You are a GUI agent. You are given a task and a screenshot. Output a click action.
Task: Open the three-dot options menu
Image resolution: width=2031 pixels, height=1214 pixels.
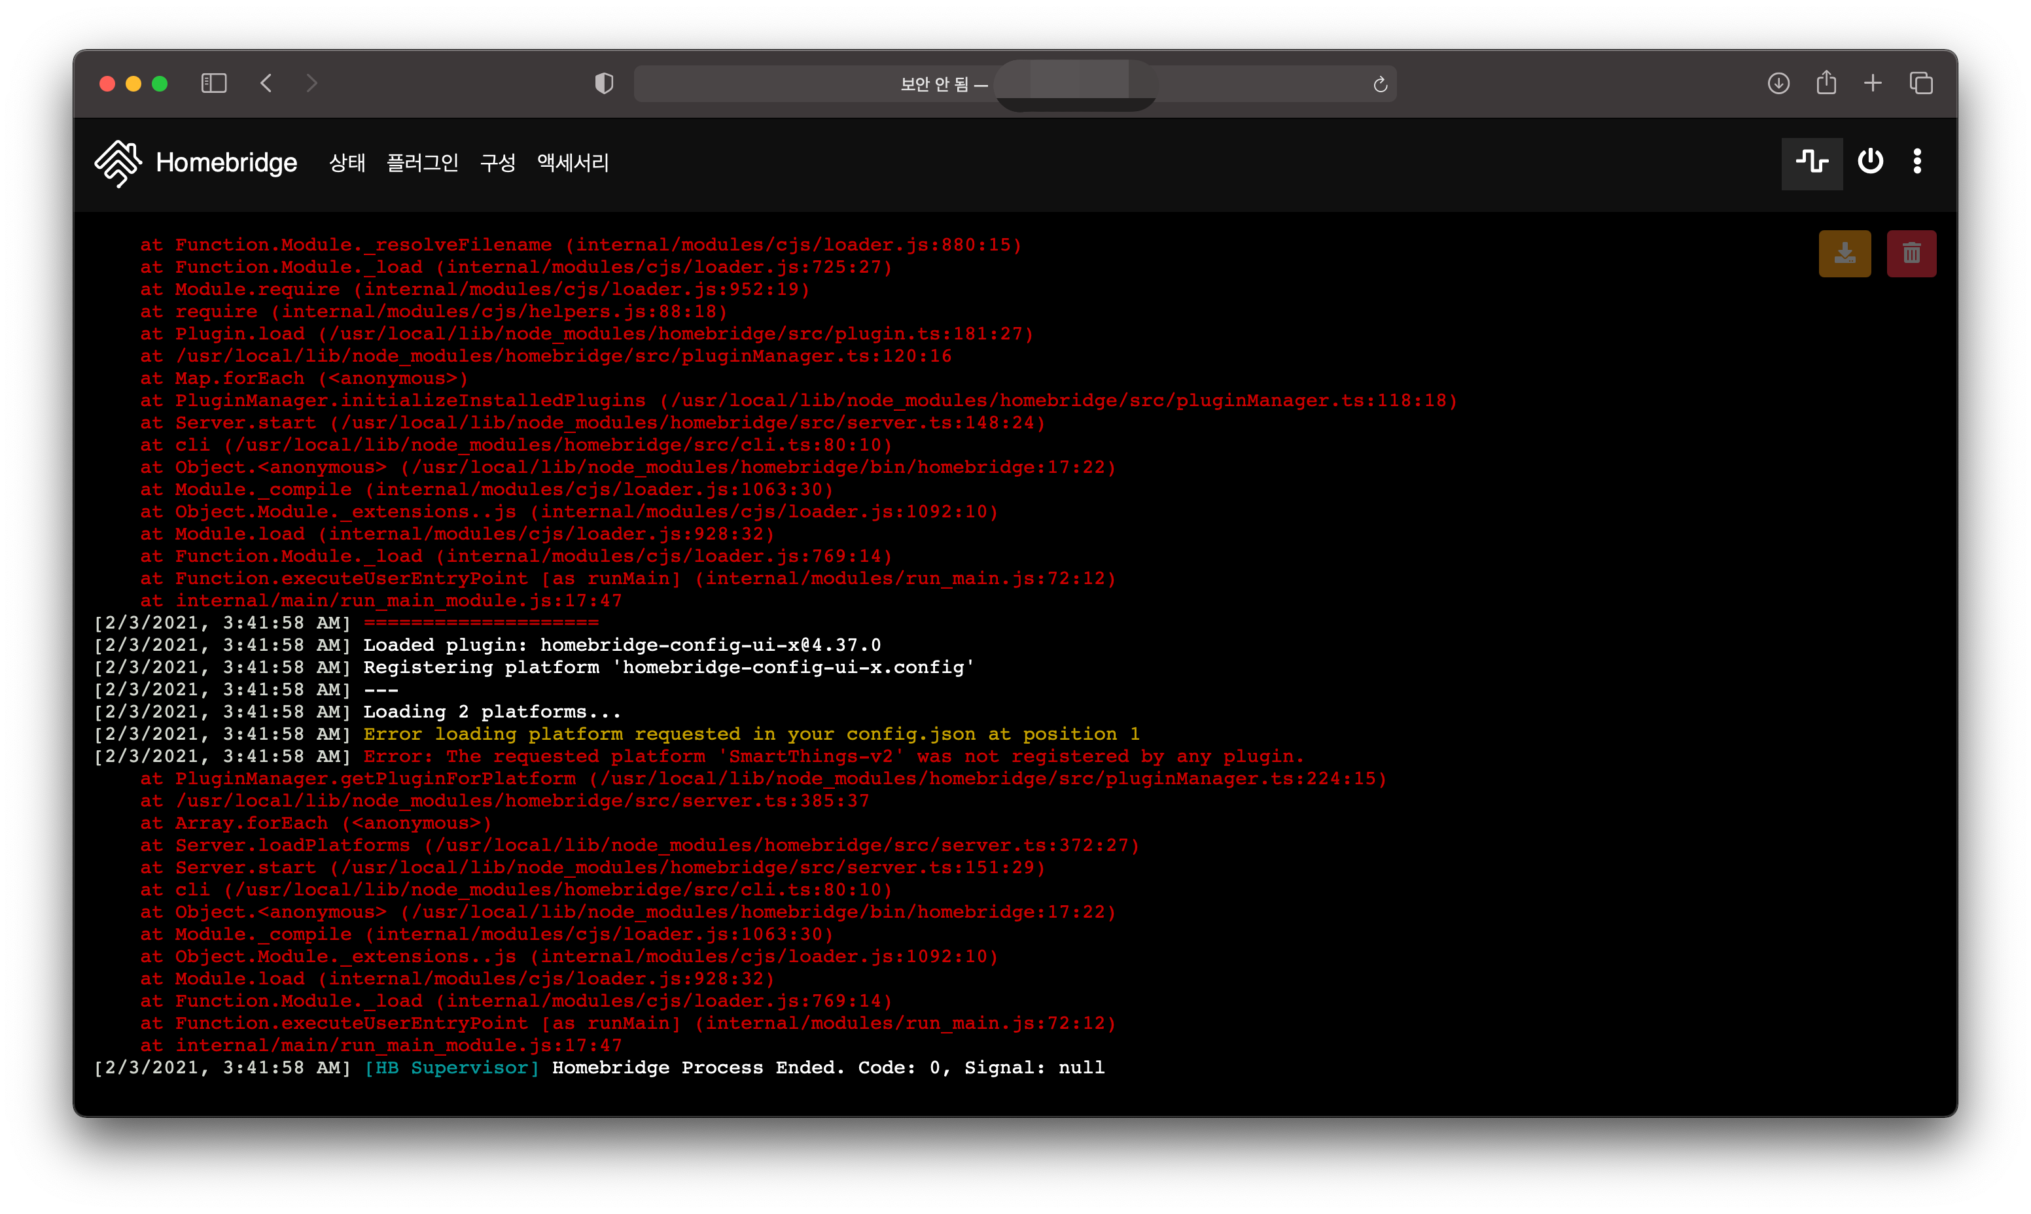pyautogui.click(x=1916, y=161)
